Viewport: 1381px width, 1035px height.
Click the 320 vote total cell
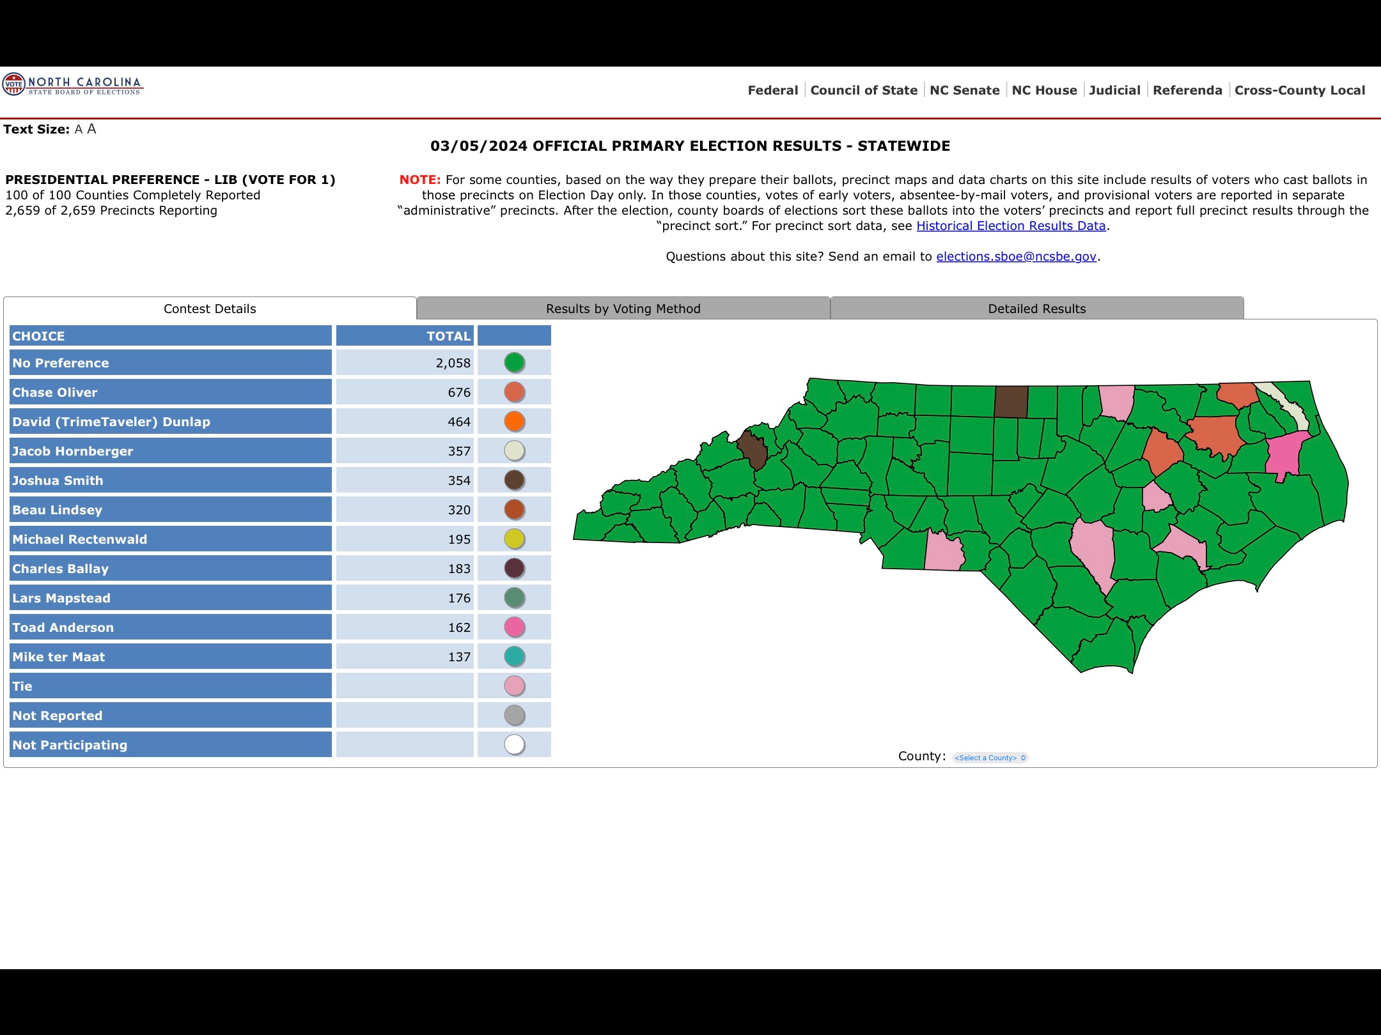point(405,510)
